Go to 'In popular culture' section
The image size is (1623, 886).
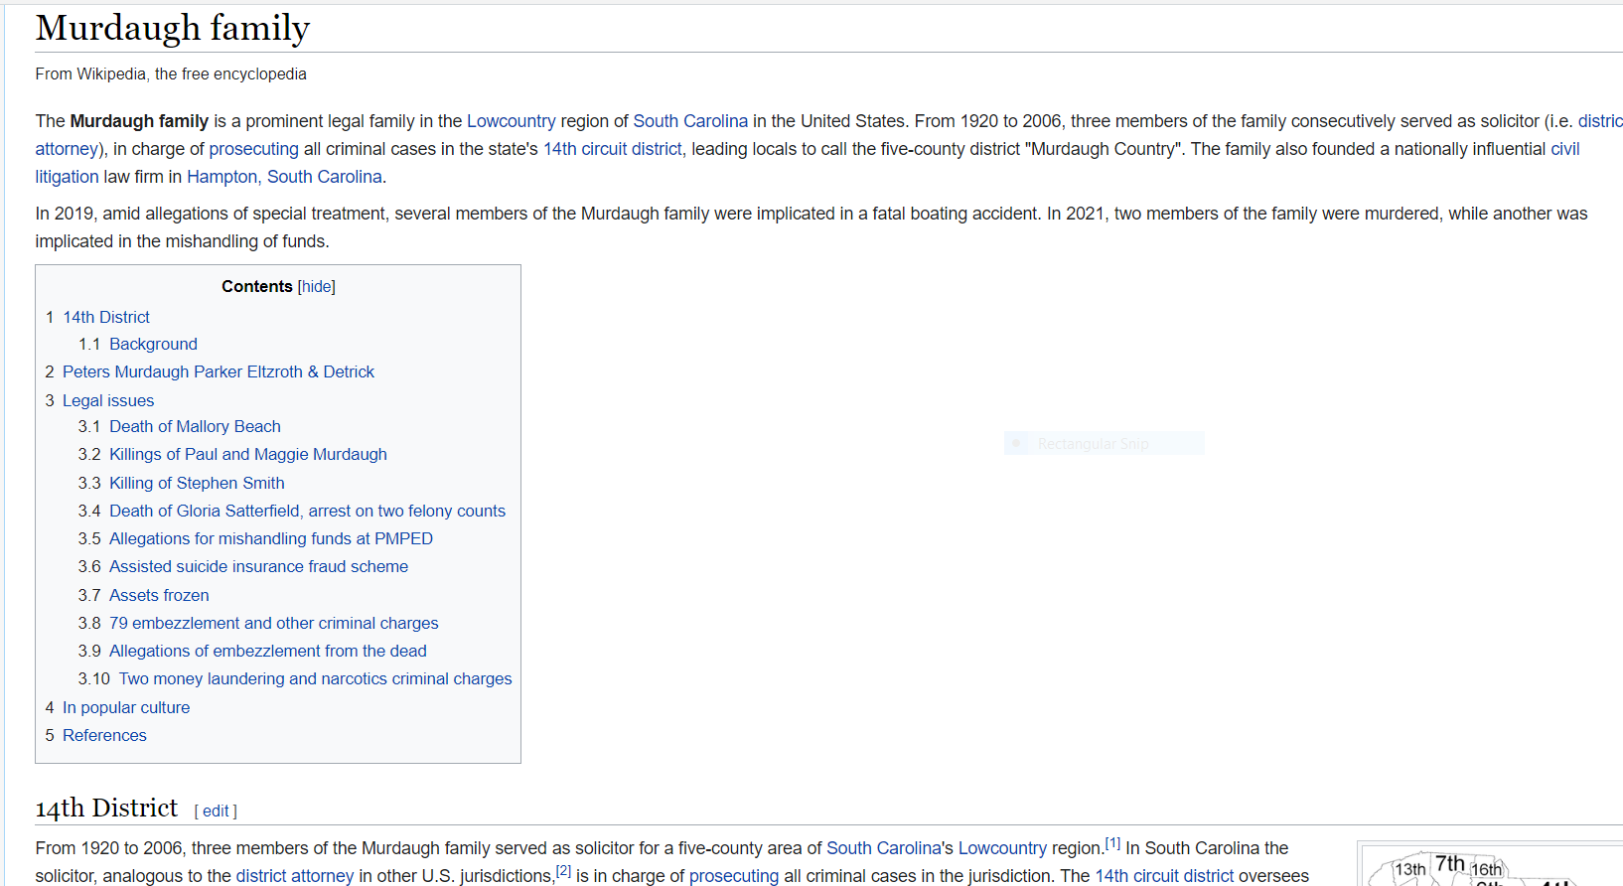[x=126, y=707]
